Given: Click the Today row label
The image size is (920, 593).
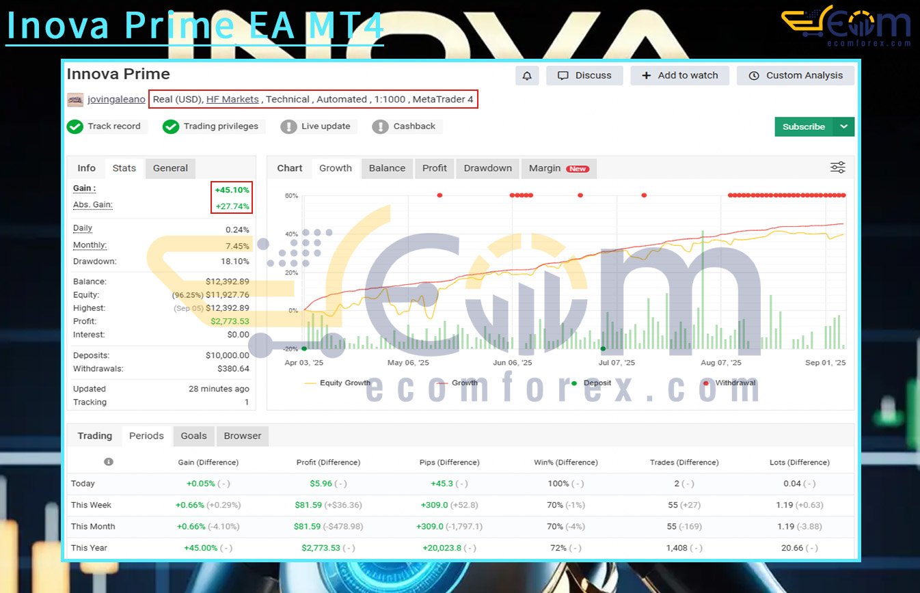Looking at the screenshot, I should (x=83, y=484).
